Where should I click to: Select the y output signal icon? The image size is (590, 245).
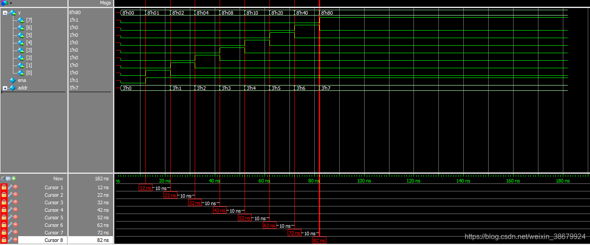pos(13,12)
